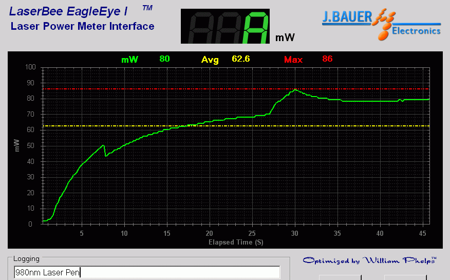Screen dimensions: 450x280
Task: Click the vertical mW axis label
Action: click(x=17, y=145)
